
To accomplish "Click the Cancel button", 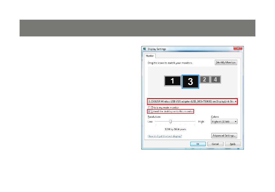I will (215, 144).
